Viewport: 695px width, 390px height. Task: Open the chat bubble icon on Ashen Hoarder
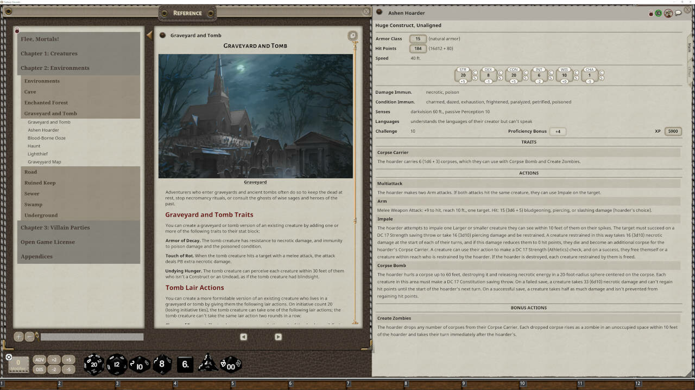pos(677,13)
